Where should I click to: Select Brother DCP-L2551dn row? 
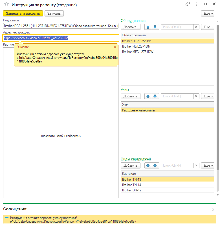(x=168, y=41)
